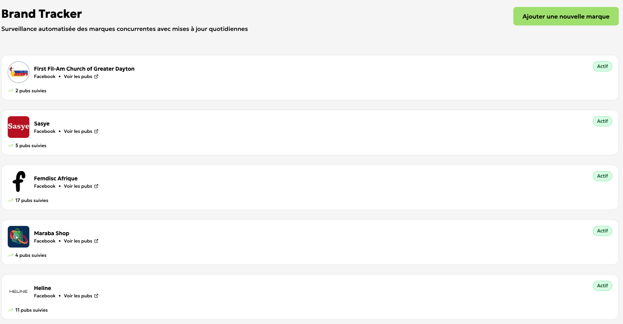Click trend icon beside 2 pubs suivies
The image size is (623, 324).
(x=10, y=91)
